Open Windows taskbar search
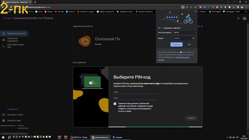249x140 pixels. click(x=9, y=137)
